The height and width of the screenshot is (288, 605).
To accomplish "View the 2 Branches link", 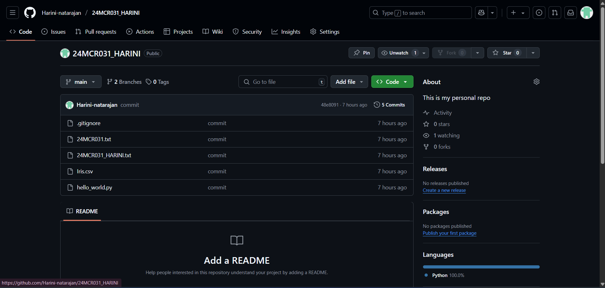I will [x=124, y=82].
